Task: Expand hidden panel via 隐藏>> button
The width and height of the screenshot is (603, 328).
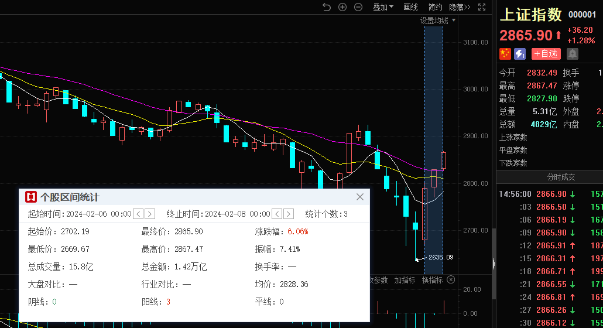Action: pos(460,7)
